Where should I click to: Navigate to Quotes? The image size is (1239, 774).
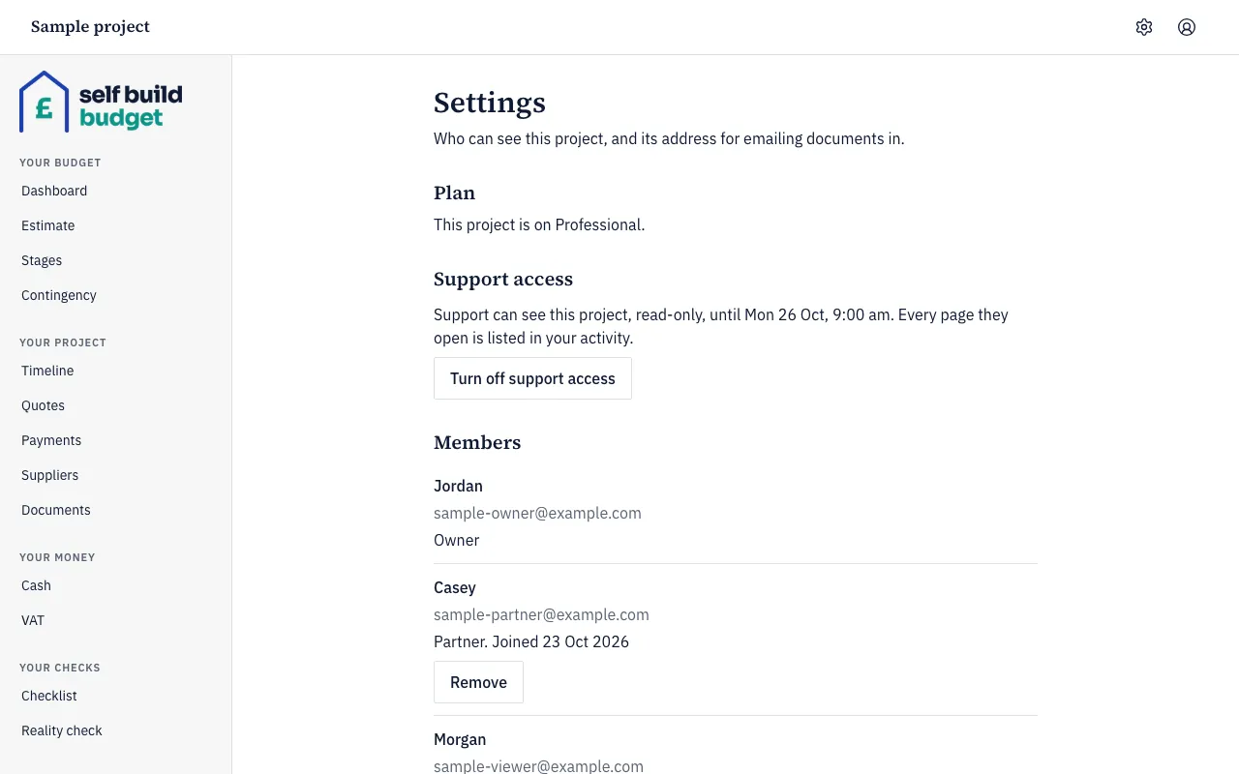pos(44,405)
